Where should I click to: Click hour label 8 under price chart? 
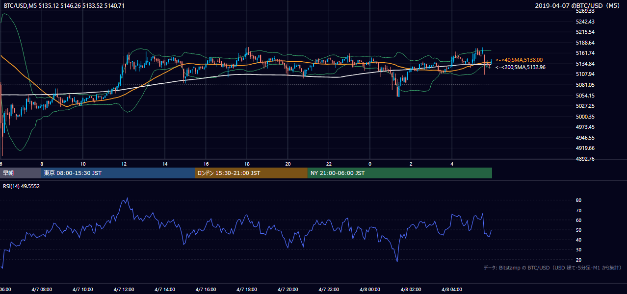click(x=42, y=164)
